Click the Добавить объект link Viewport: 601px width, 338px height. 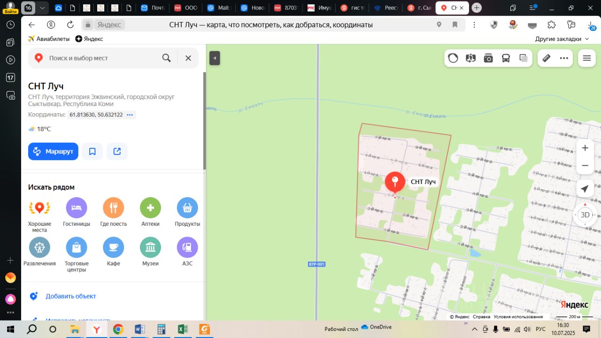coord(70,296)
